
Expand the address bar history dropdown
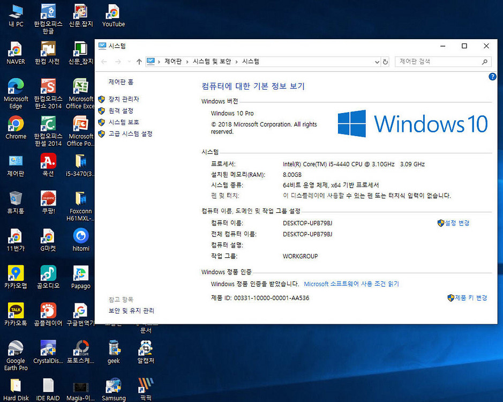pos(377,62)
